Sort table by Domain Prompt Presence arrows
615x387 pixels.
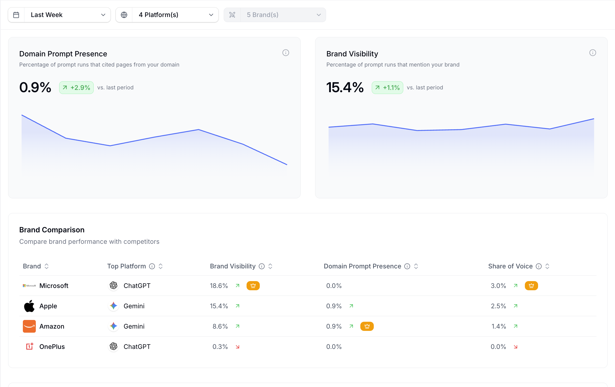point(416,266)
